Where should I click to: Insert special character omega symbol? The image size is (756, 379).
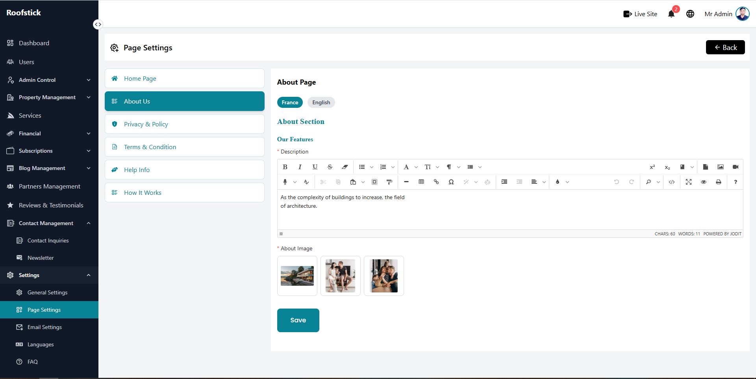[451, 182]
